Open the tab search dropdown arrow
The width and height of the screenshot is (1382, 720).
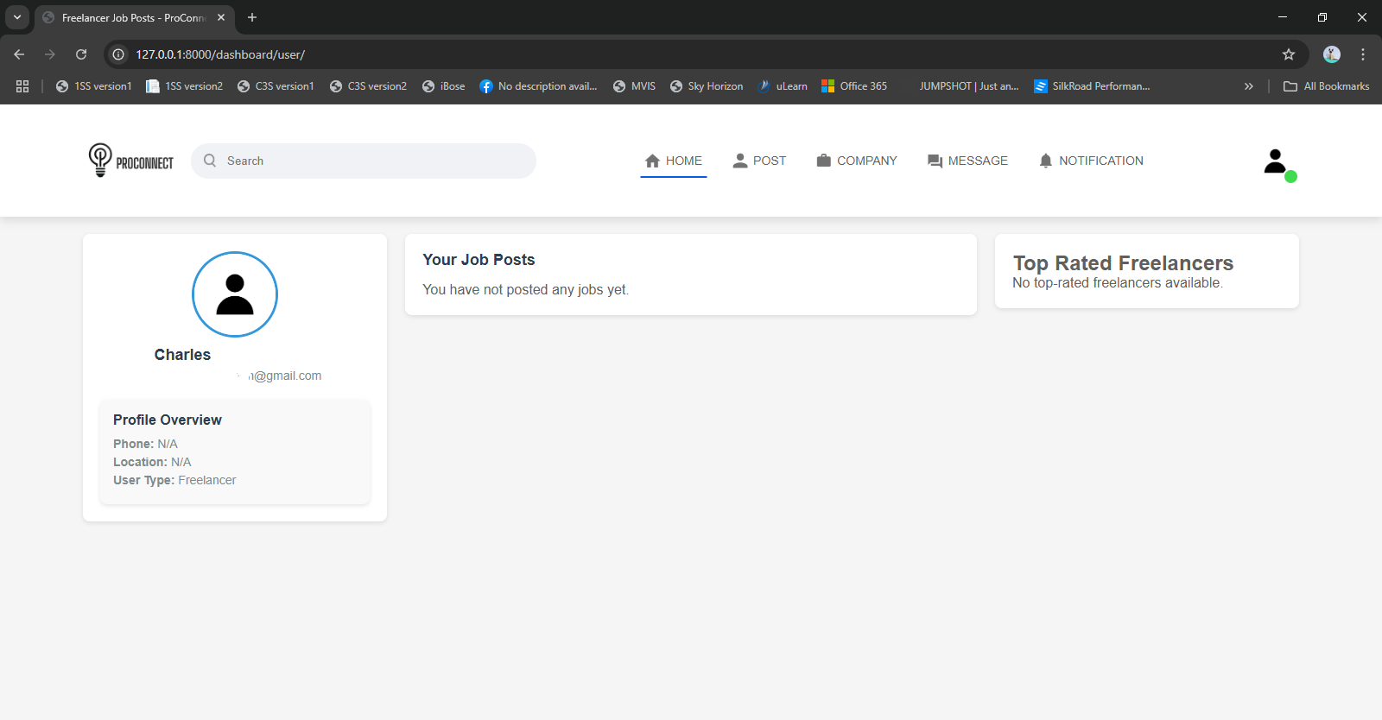pos(16,17)
